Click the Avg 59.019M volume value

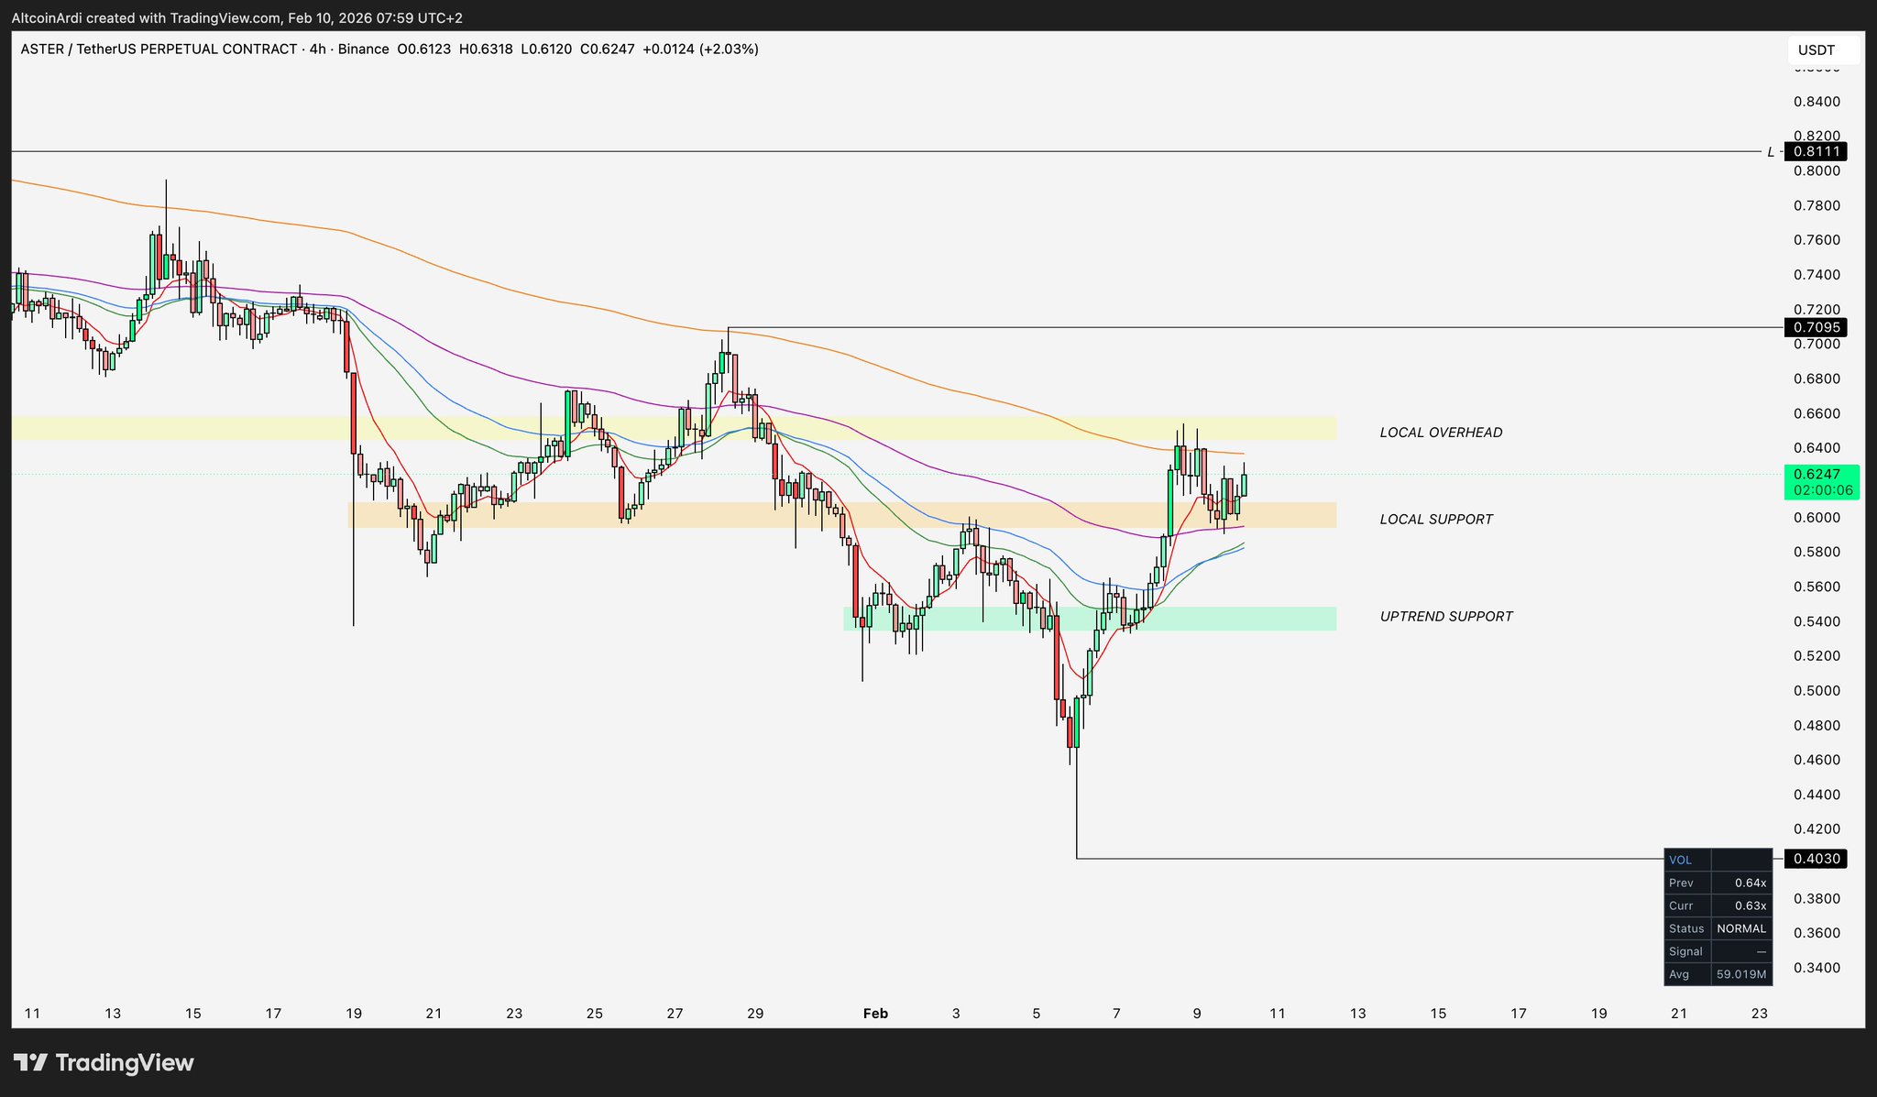coord(1740,974)
